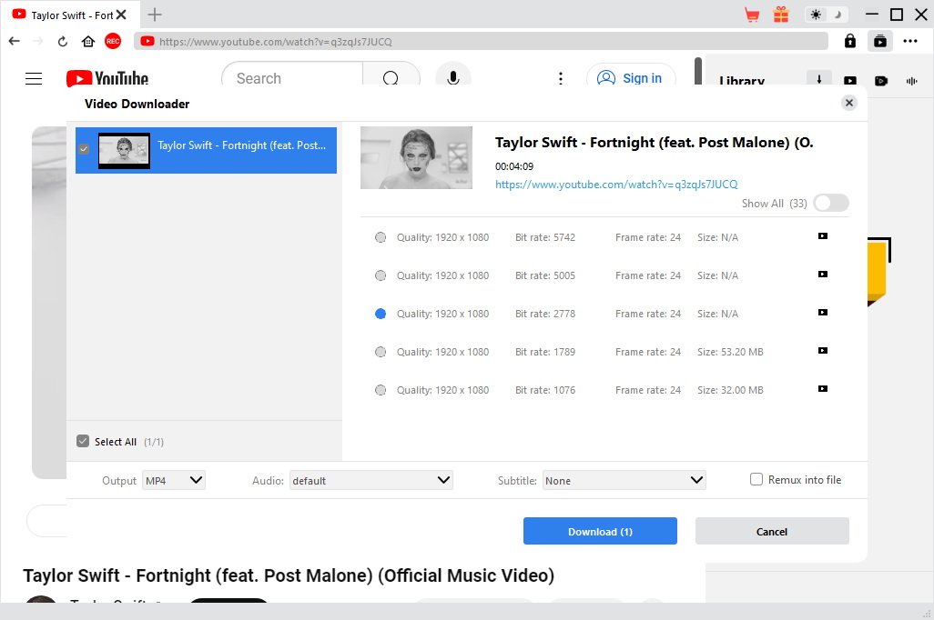934x620 pixels.
Task: Focus the YouTube Search field
Action: click(x=292, y=78)
